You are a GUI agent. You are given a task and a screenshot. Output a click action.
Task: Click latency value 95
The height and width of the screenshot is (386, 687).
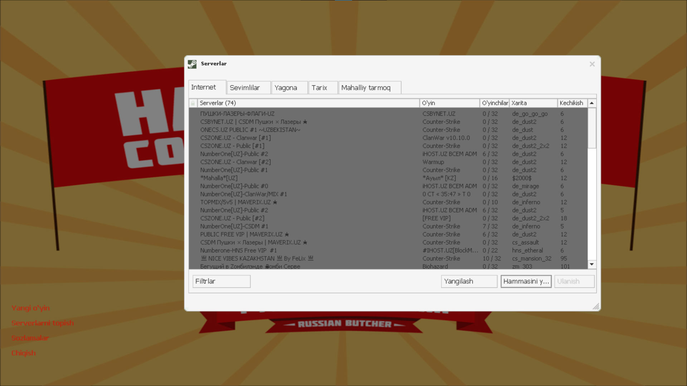[564, 258]
